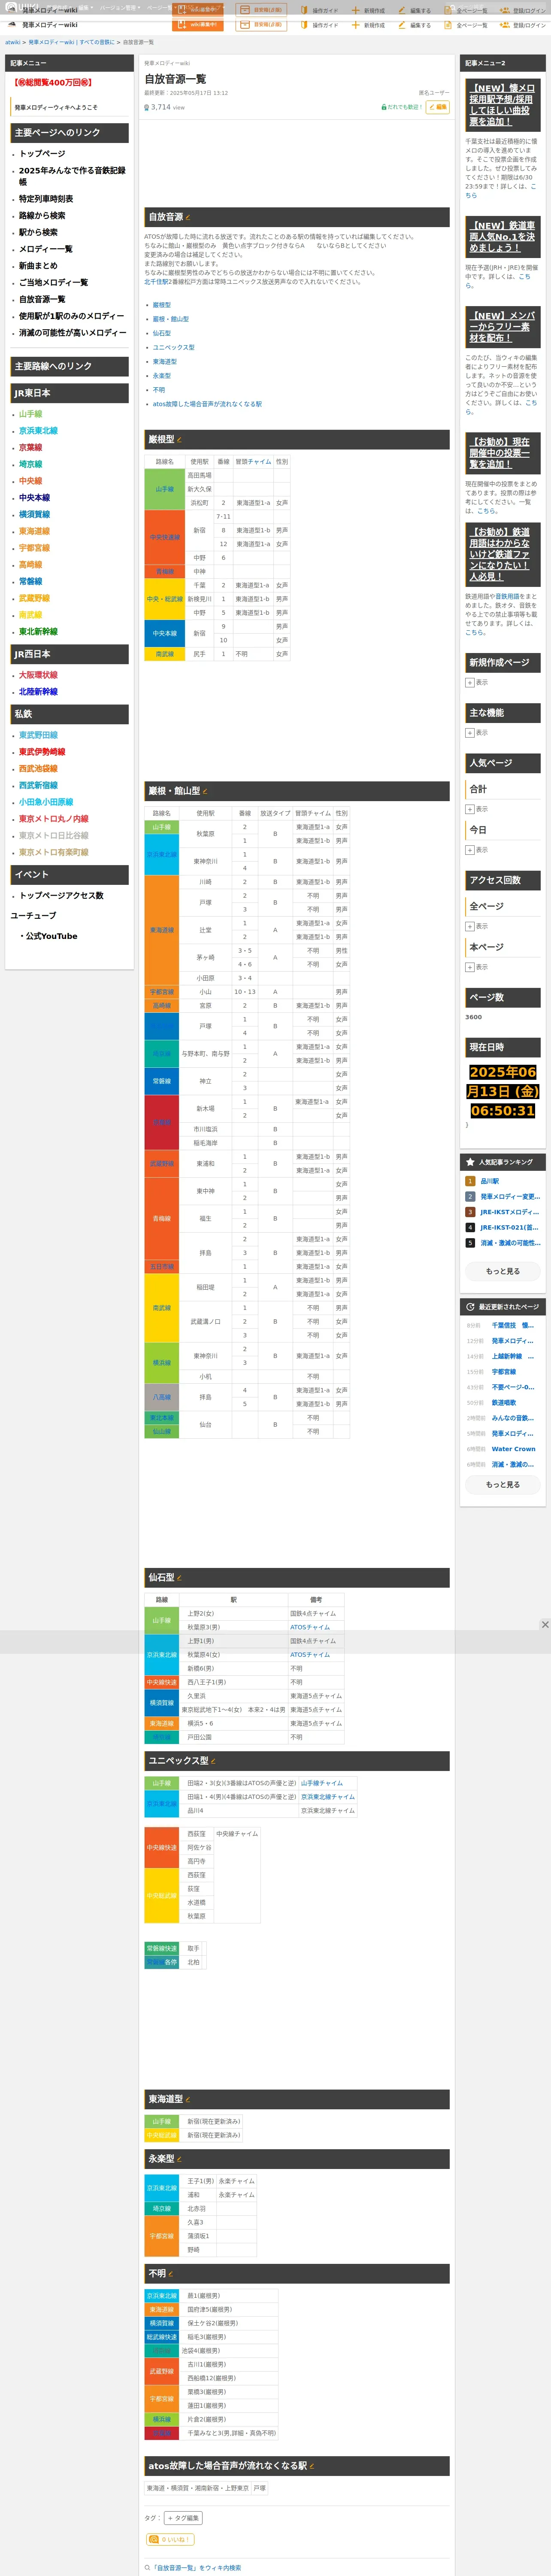Click the いいね! like button

tap(170, 2539)
